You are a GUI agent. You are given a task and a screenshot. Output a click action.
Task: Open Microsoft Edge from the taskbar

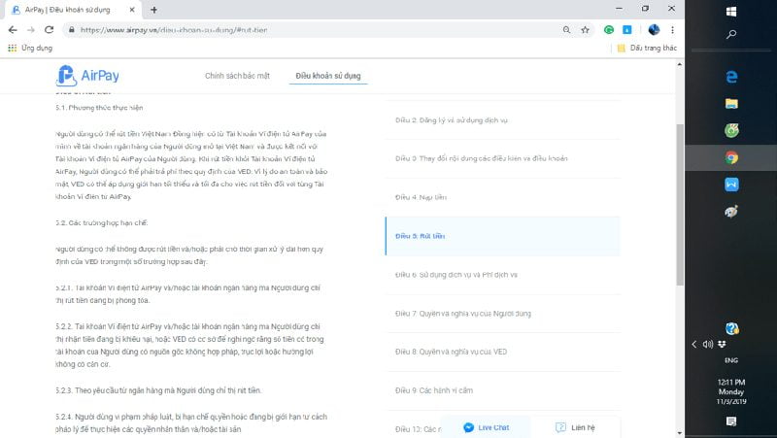tap(732, 77)
